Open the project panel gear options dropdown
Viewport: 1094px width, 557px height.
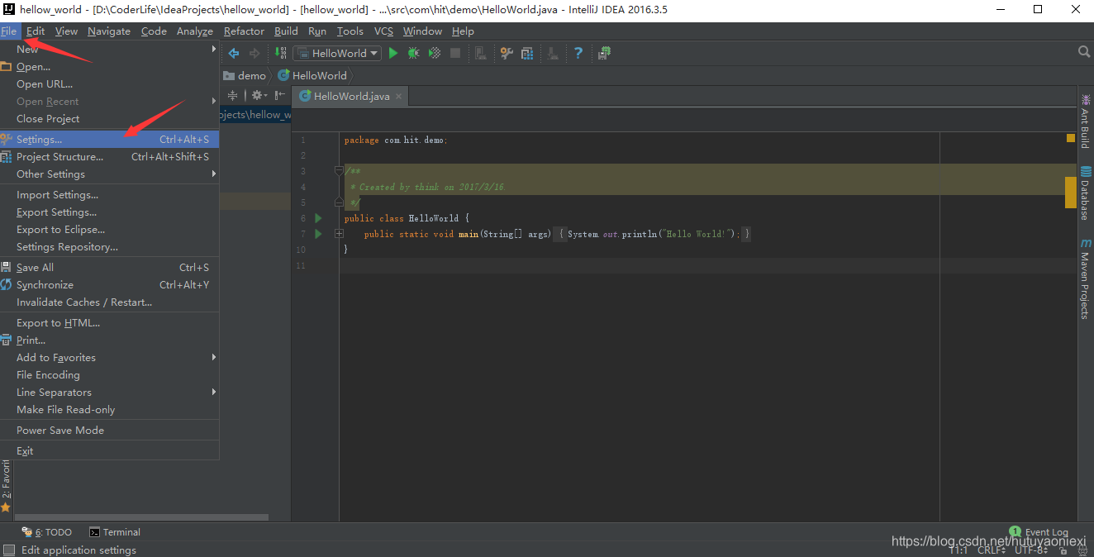pos(259,95)
